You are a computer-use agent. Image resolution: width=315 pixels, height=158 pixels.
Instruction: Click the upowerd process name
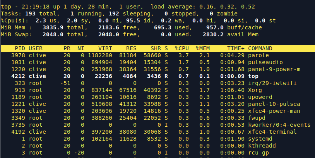tap(260, 97)
